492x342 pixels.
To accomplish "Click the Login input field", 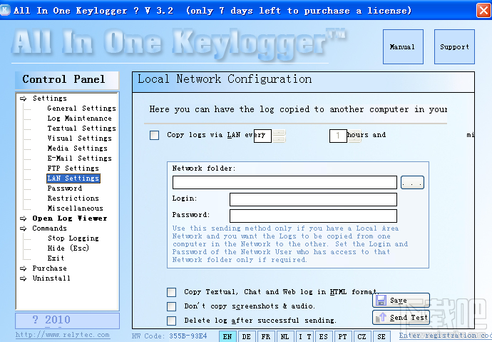I will pos(313,199).
